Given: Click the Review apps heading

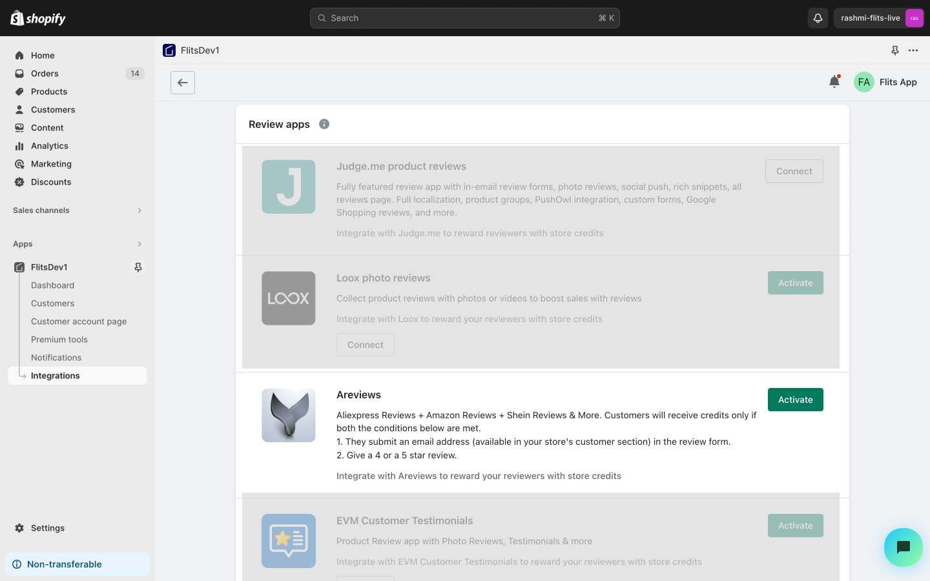Looking at the screenshot, I should click(x=279, y=125).
